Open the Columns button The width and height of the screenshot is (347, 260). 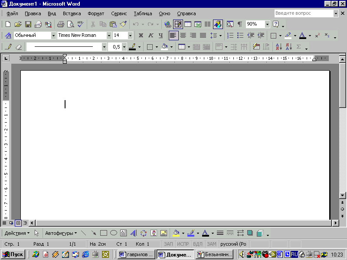tap(208, 24)
